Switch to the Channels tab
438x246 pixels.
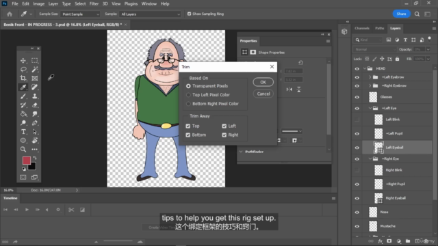coord(362,28)
